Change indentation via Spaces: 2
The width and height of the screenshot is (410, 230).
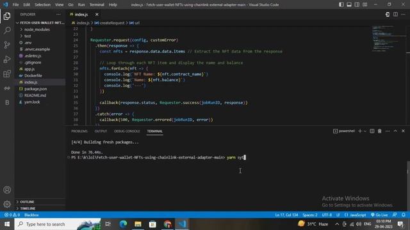pyautogui.click(x=310, y=215)
